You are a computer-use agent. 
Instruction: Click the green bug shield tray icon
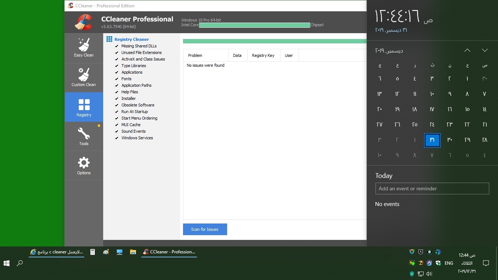click(x=412, y=263)
